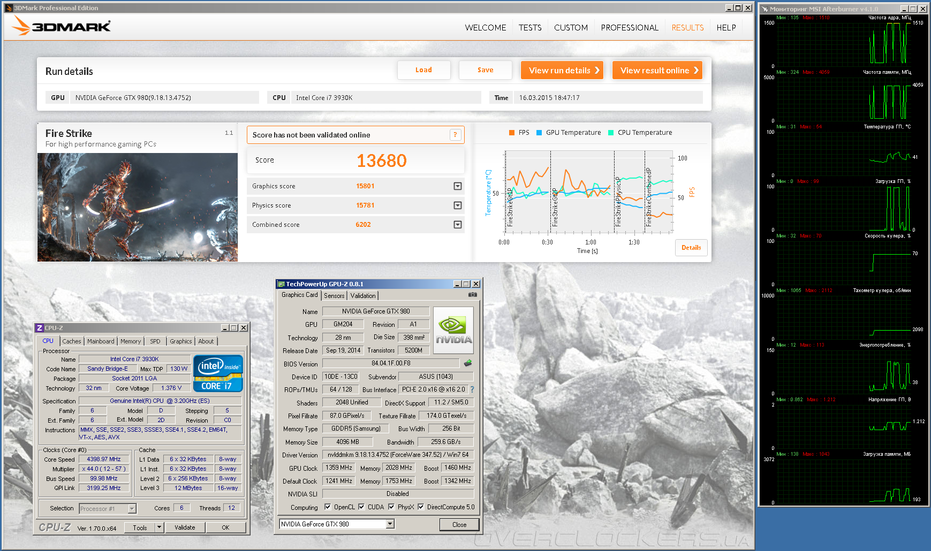This screenshot has height=551, width=931.
Task: Click the teal CPU Temperature legend swatch
Action: coord(611,133)
